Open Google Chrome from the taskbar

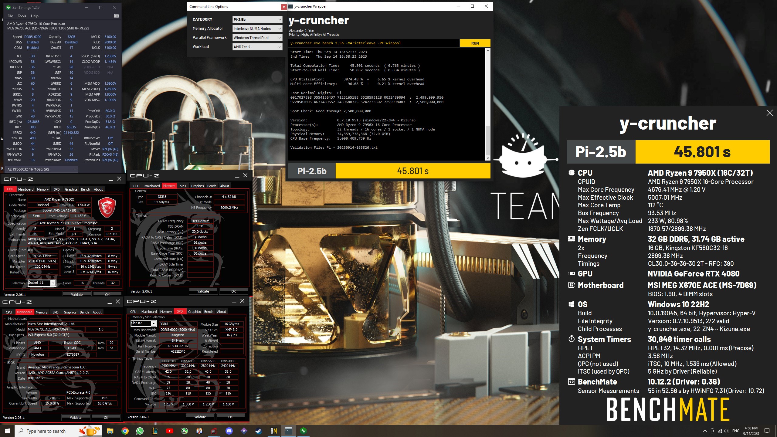(x=125, y=431)
